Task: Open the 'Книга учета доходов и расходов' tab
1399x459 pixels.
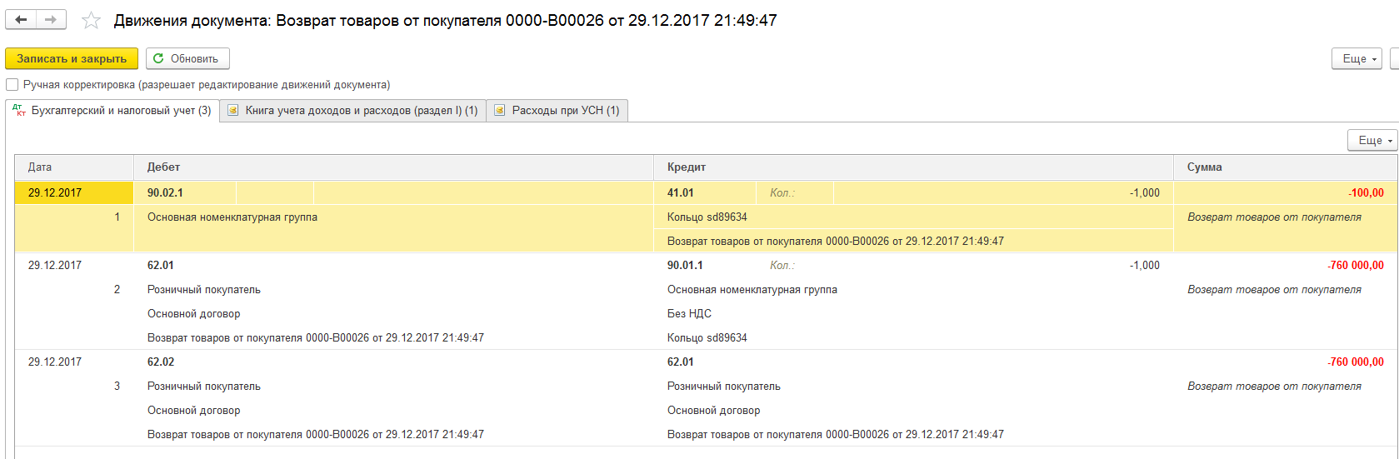Action: (x=352, y=110)
